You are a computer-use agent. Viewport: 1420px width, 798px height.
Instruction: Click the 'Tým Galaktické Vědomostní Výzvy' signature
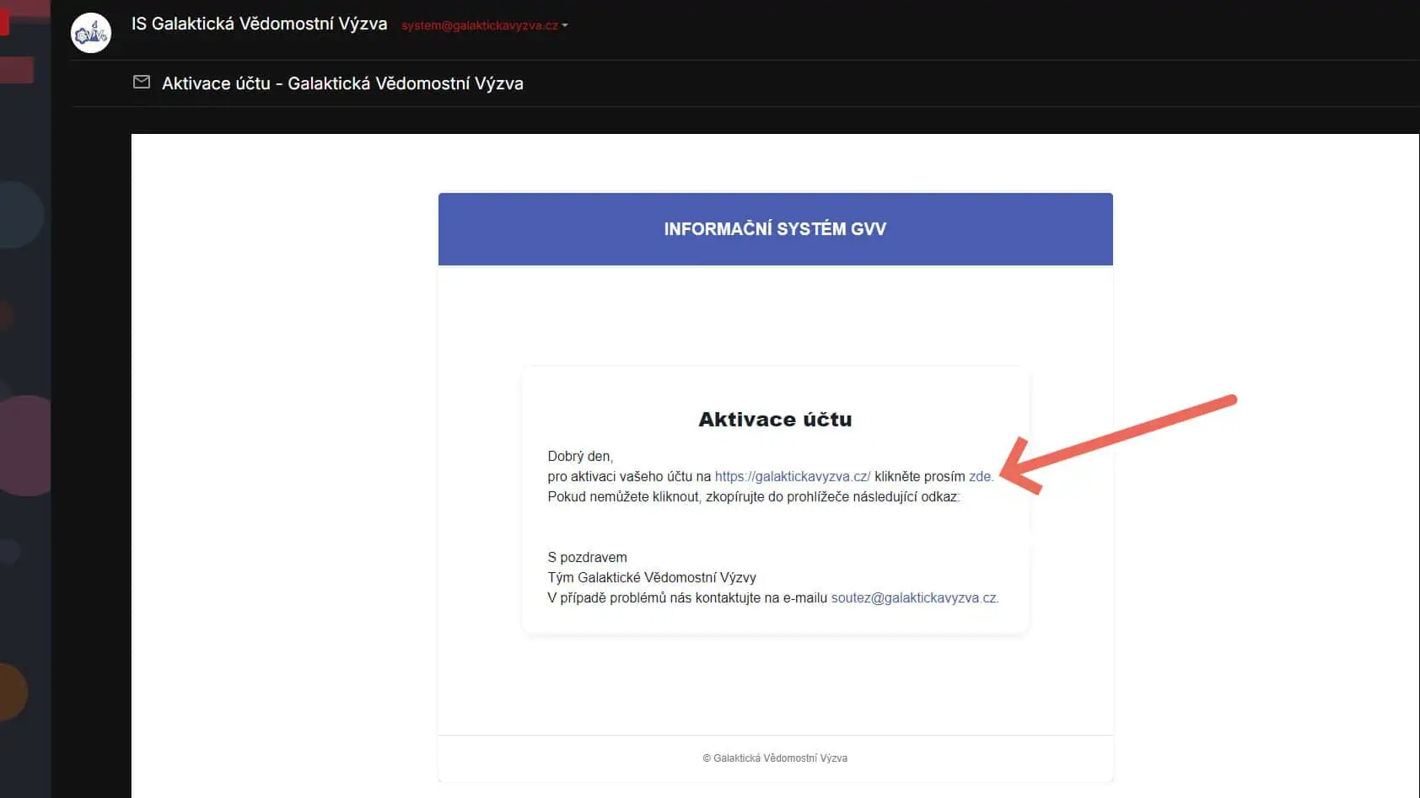click(x=651, y=578)
